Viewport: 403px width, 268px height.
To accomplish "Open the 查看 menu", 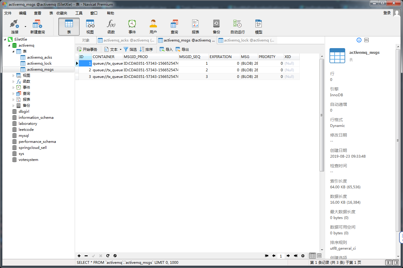I will [38, 13].
